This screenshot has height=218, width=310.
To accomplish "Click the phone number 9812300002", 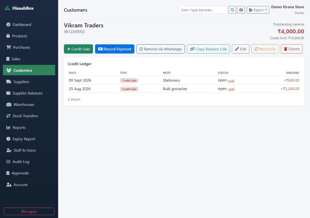I will [74, 32].
